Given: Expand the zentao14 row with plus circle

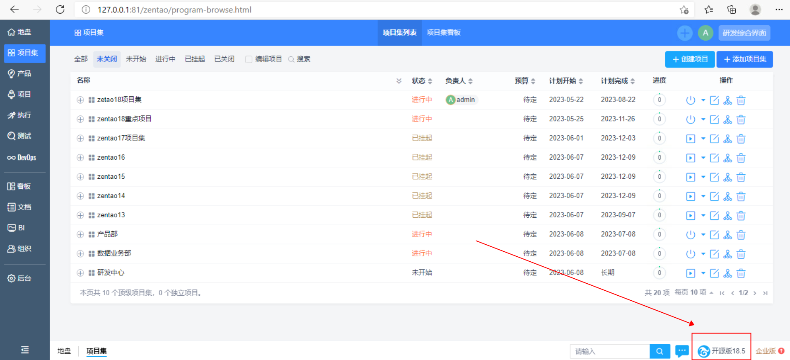Looking at the screenshot, I should tap(80, 196).
